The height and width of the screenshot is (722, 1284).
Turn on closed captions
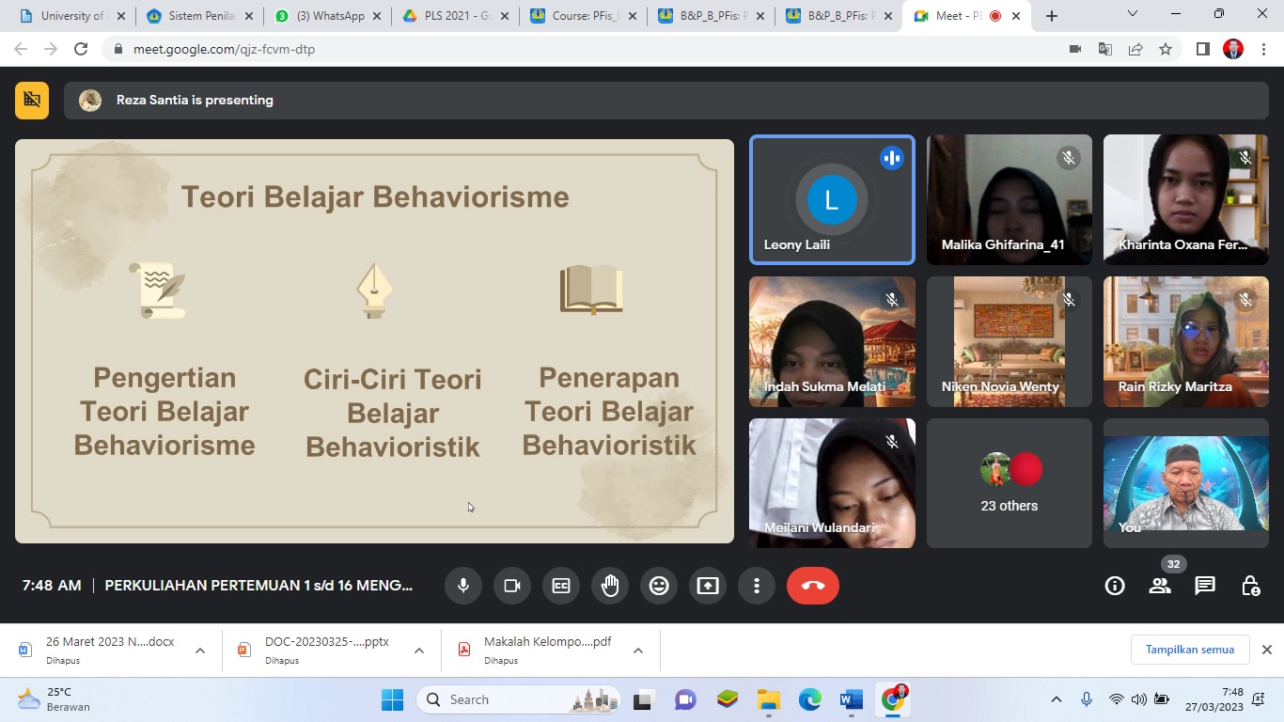(561, 586)
